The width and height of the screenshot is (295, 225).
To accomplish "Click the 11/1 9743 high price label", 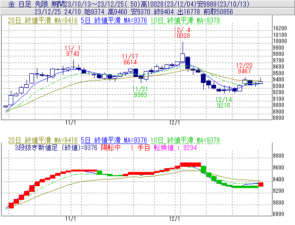I will (x=73, y=51).
